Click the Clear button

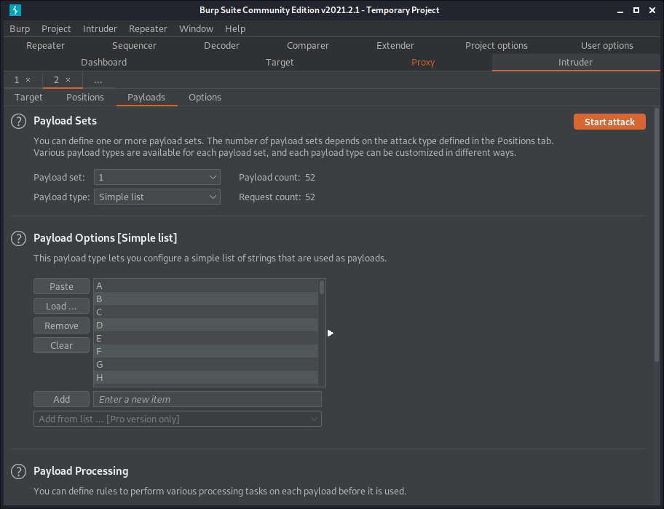(x=61, y=345)
